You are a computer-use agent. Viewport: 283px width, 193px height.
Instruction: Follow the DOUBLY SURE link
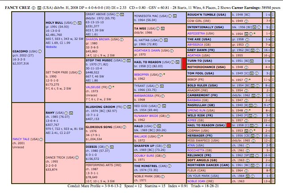click(144, 155)
